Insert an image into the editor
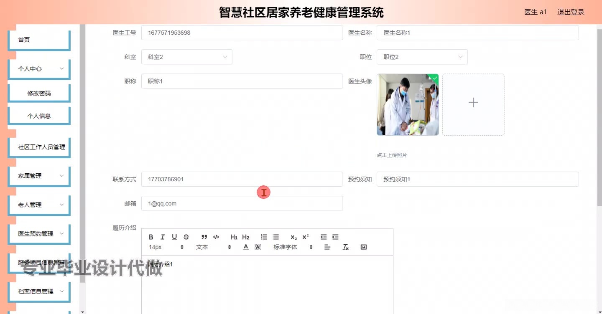602x314 pixels. [x=364, y=247]
